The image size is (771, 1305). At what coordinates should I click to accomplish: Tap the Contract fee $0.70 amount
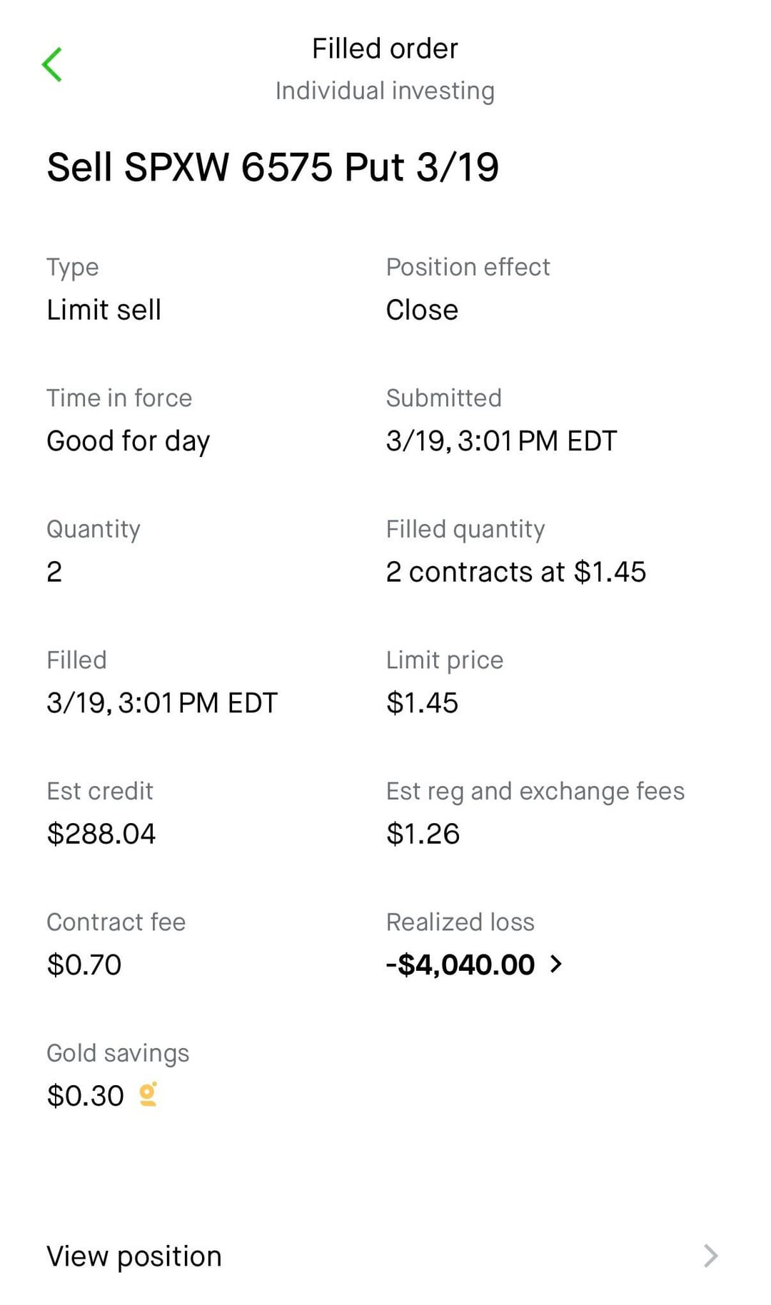tap(84, 965)
